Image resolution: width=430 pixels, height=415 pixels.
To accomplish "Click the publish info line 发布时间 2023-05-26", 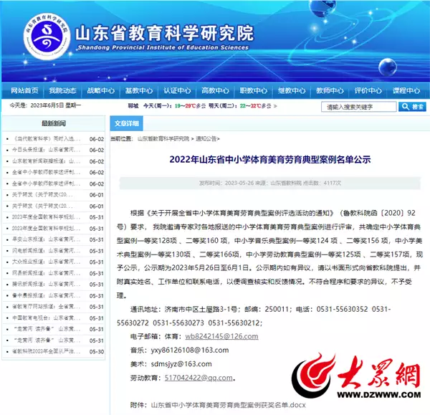I will pos(270,183).
